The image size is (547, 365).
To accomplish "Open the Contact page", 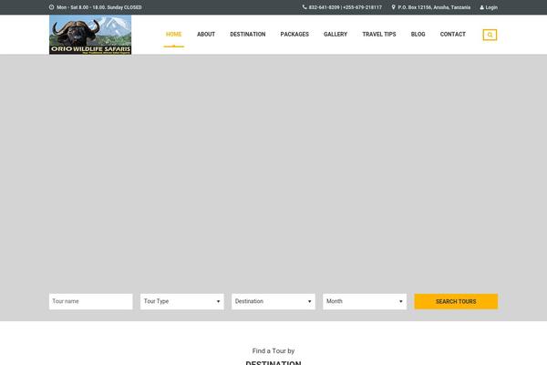I will point(453,35).
